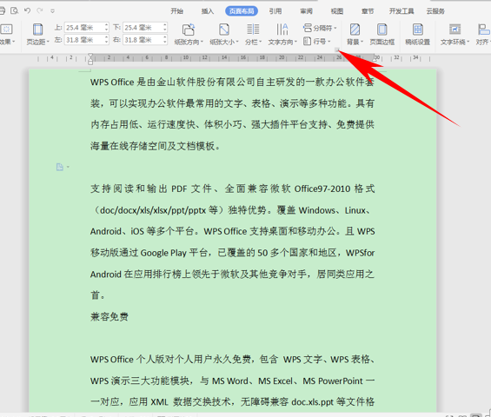Expand the 文字方向 dropdown arrow
Screen dimensions: 491x417
point(295,42)
